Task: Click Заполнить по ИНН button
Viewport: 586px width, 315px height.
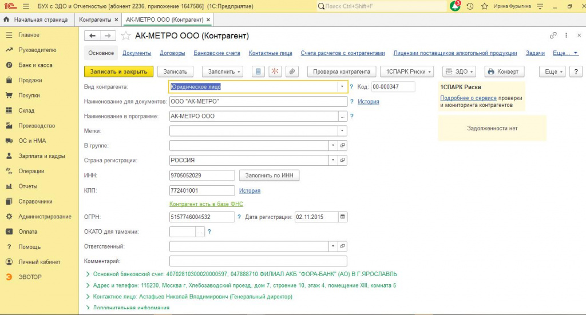Action: click(x=270, y=176)
